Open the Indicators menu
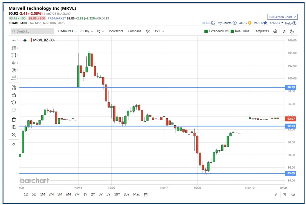Viewport: 306px width, 205px height. pyautogui.click(x=116, y=31)
